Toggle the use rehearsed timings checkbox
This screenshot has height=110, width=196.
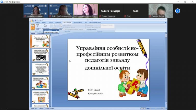pyautogui.click(x=64, y=29)
